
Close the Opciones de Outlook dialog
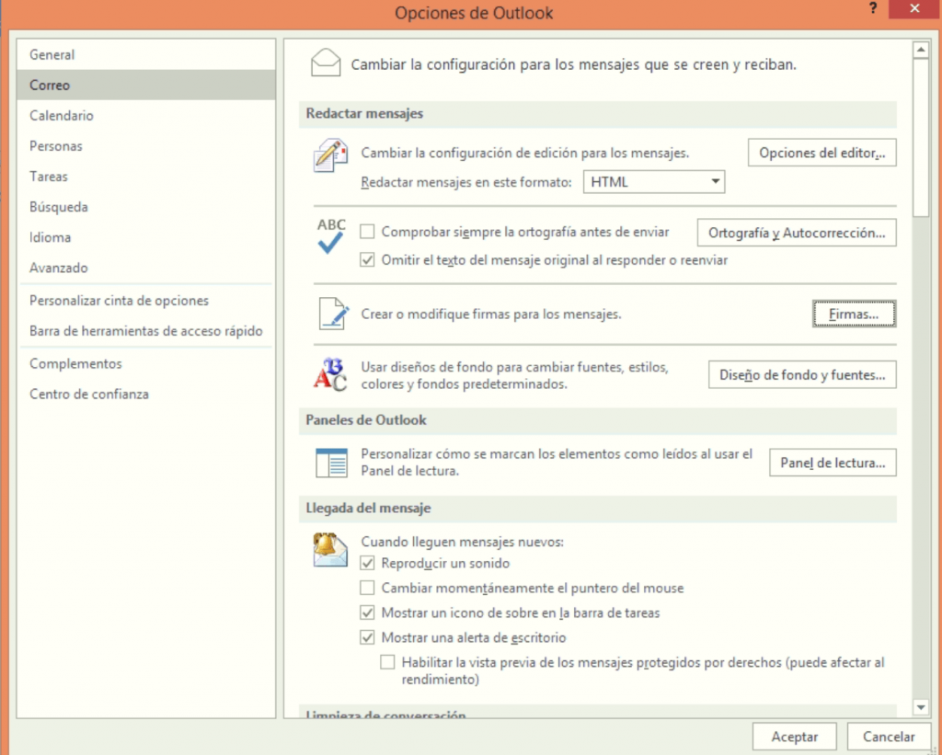pyautogui.click(x=914, y=8)
